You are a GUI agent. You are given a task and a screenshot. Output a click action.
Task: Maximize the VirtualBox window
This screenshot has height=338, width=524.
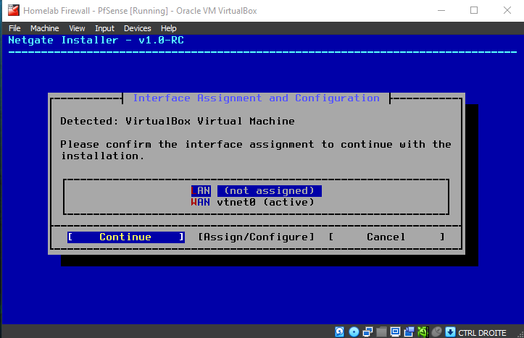(474, 10)
